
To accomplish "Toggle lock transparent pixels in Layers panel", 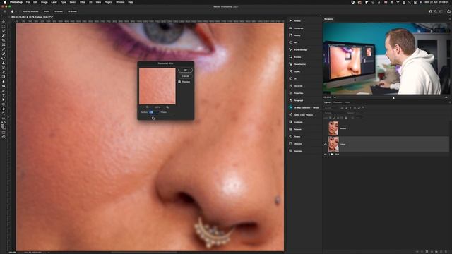I will tap(331, 118).
